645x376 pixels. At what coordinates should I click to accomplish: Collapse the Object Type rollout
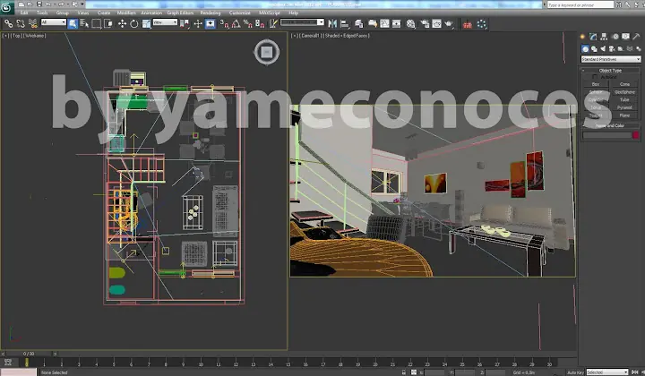(x=610, y=70)
